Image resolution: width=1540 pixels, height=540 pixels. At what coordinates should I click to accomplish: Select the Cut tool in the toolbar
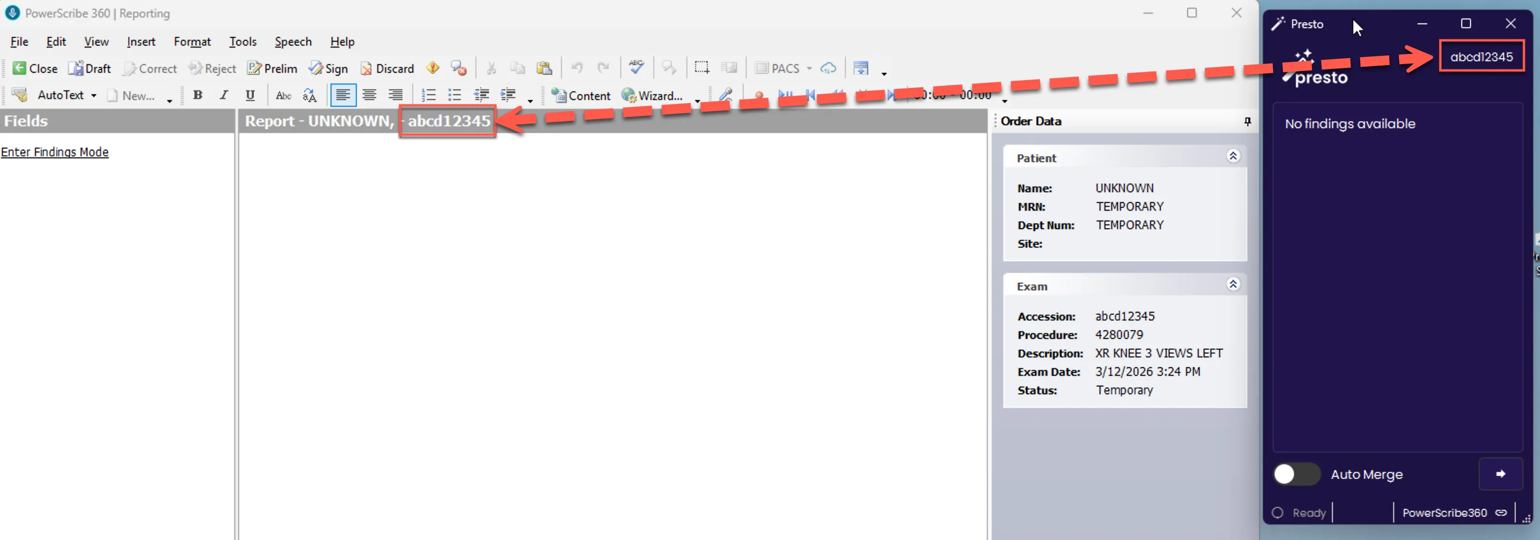[x=491, y=67]
